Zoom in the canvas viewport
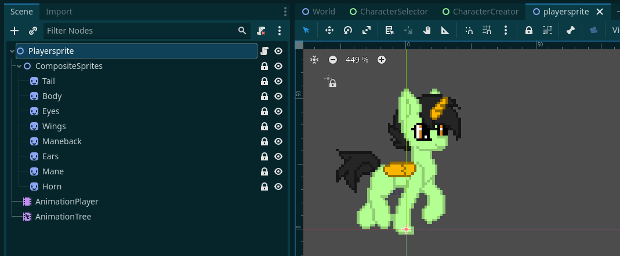The width and height of the screenshot is (620, 256). [382, 60]
